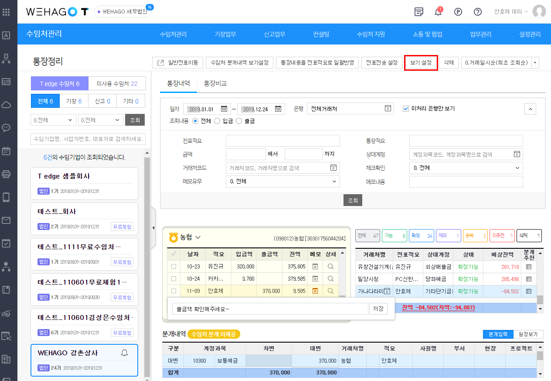Click the memo icon for 안효제 row
The height and width of the screenshot is (381, 551).
(x=315, y=291)
